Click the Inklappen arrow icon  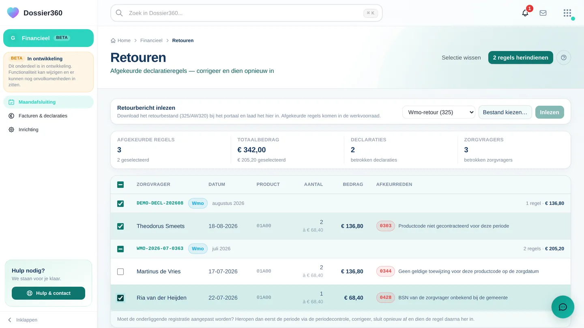(10, 320)
